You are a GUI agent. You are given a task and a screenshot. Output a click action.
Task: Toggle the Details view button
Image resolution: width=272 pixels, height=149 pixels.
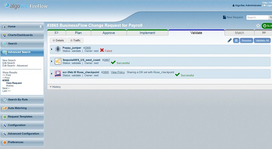pos(58,40)
